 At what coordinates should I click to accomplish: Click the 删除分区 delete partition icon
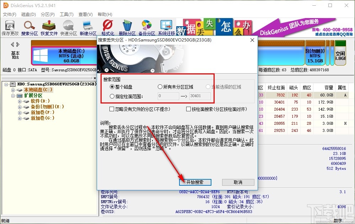[x=127, y=28]
